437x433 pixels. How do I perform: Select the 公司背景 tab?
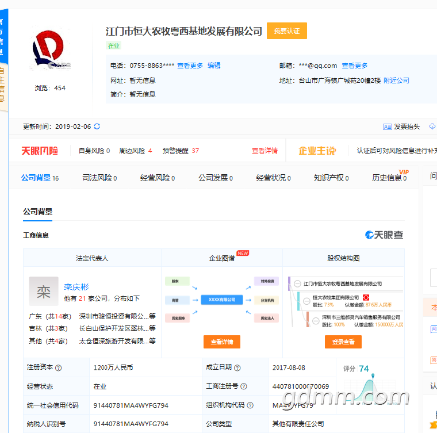(x=40, y=178)
